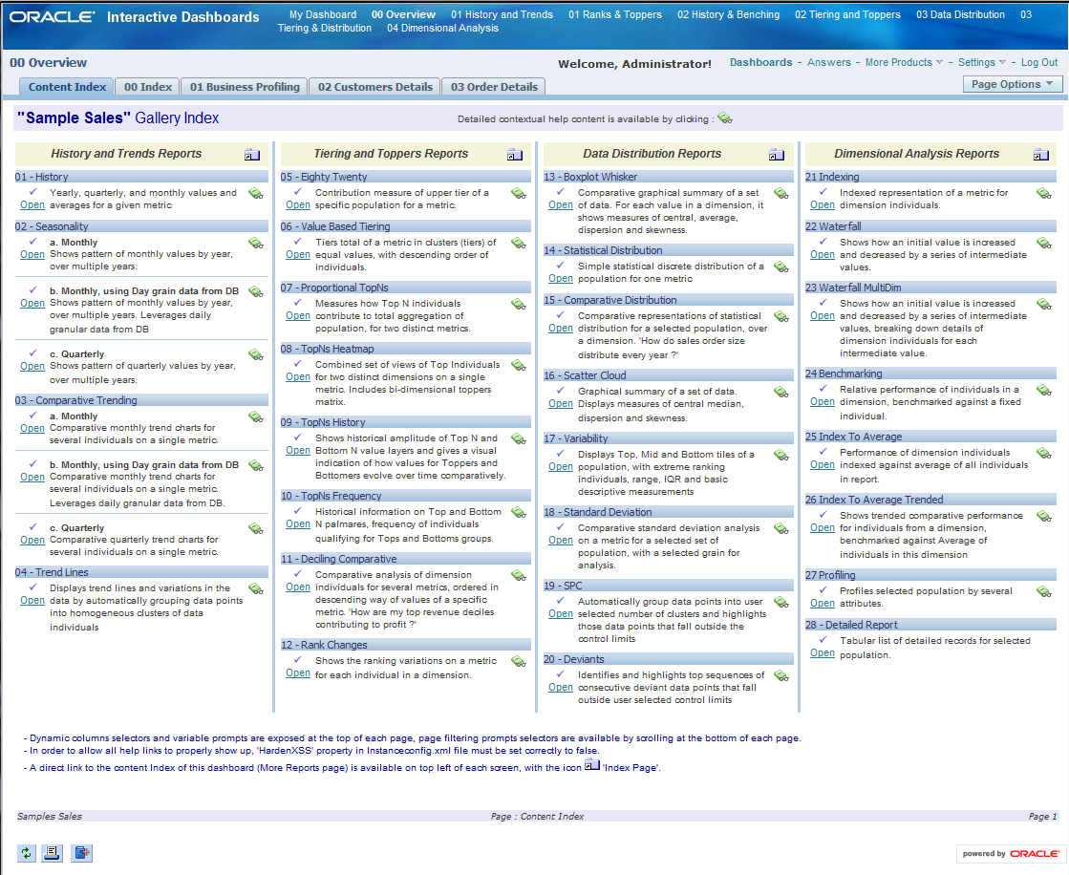Viewport: 1069px width, 875px height.
Task: Click help icon for 27 Profiling report
Action: click(1043, 592)
